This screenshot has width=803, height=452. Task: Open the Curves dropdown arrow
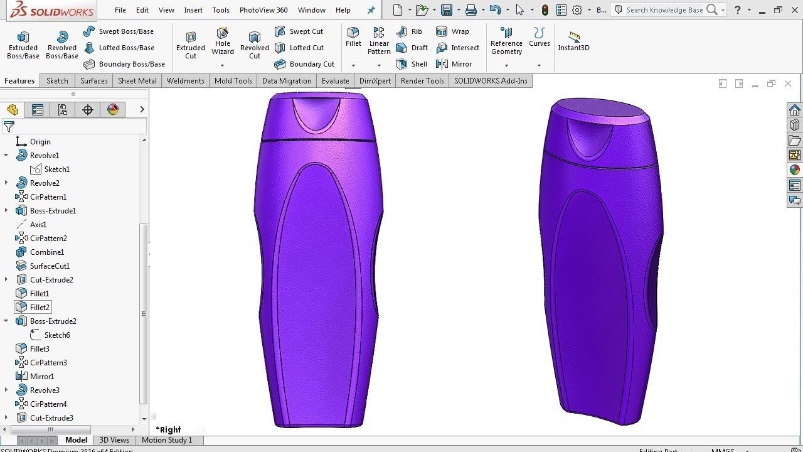[x=539, y=65]
